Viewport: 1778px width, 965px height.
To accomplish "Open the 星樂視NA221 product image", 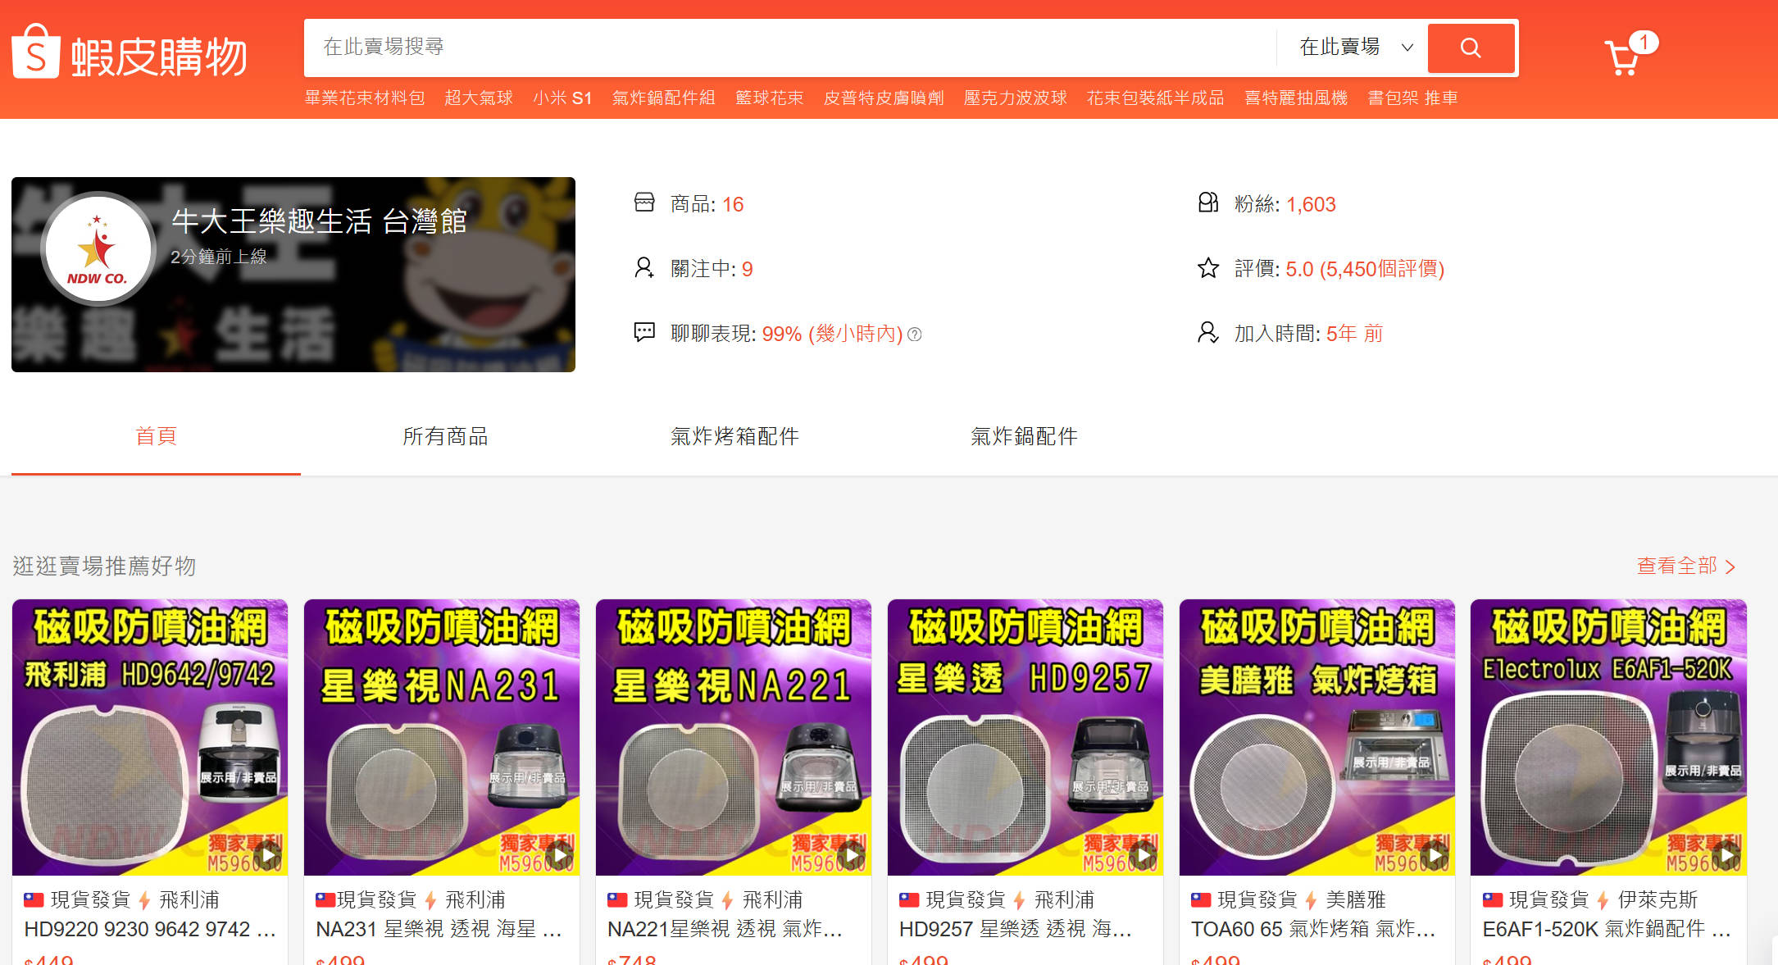I will pyautogui.click(x=734, y=737).
